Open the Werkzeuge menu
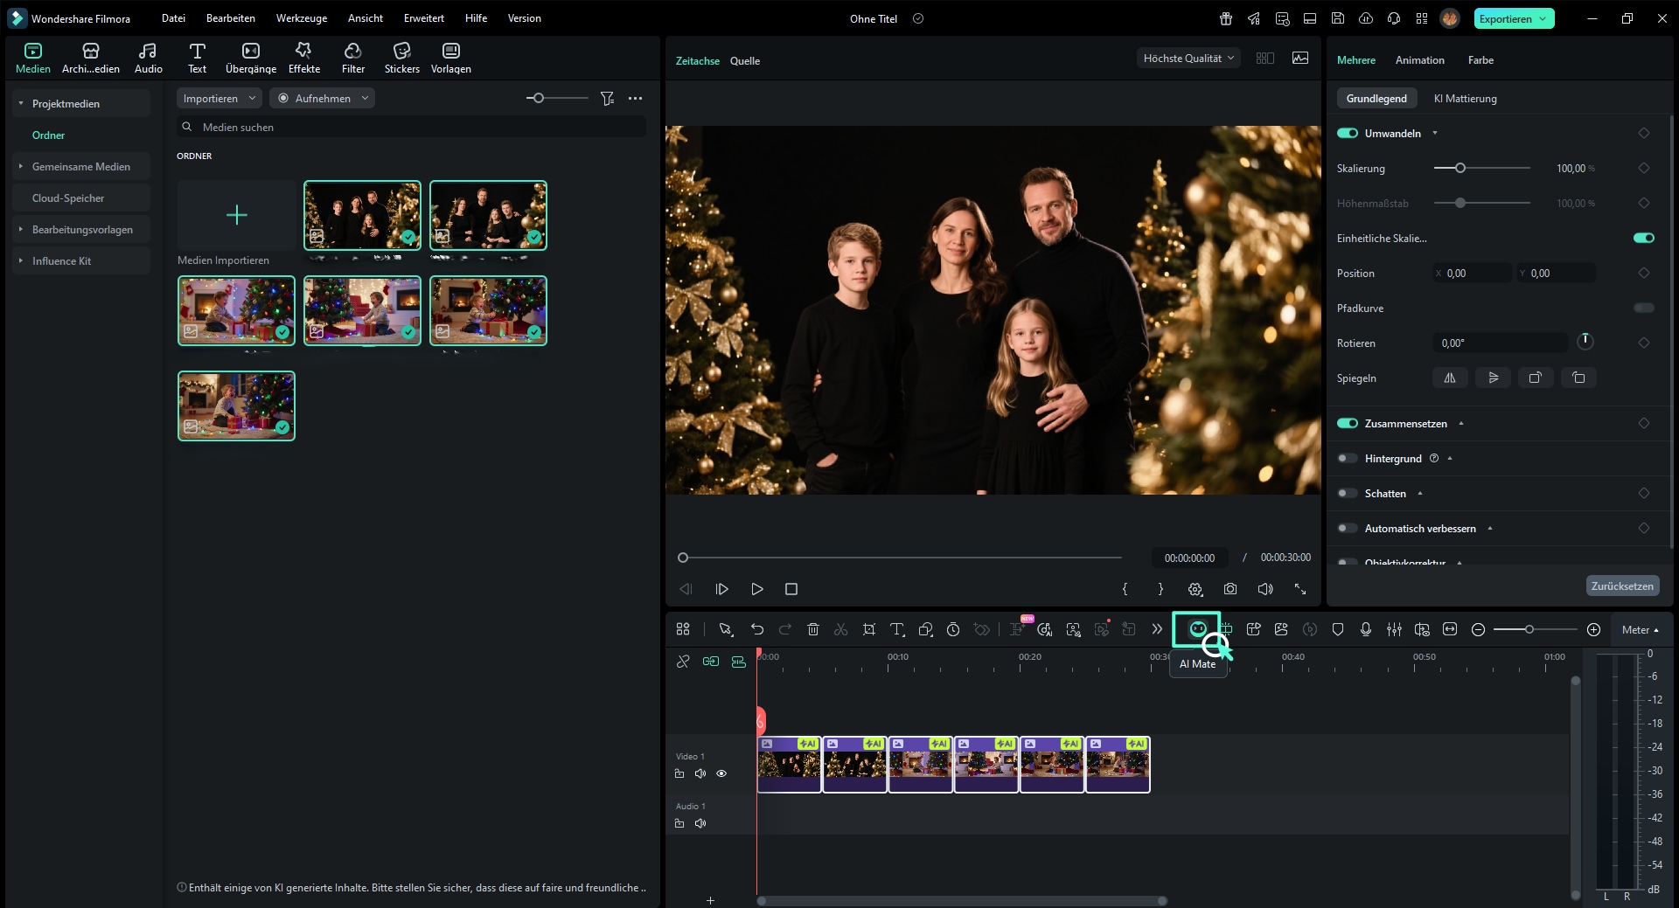 click(x=301, y=18)
